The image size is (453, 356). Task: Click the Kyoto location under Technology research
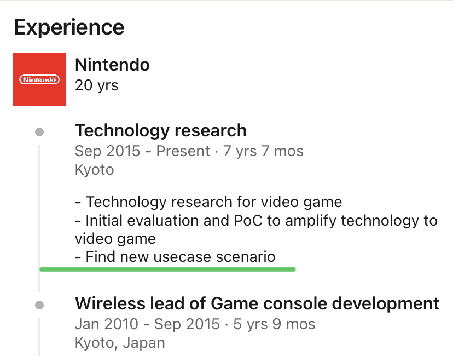point(94,169)
